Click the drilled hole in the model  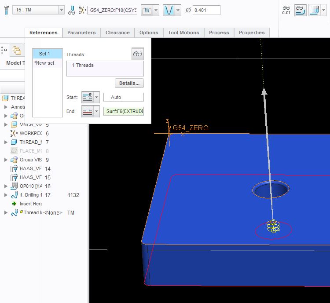[271, 189]
